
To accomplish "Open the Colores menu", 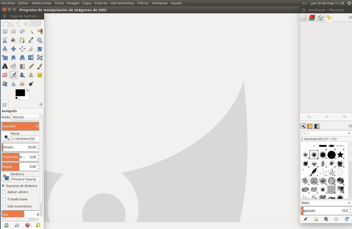I will tap(101, 3).
